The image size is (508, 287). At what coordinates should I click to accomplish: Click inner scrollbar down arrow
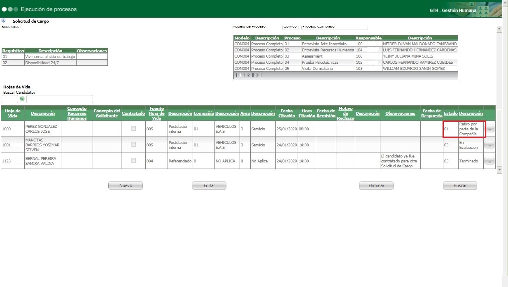click(x=500, y=170)
